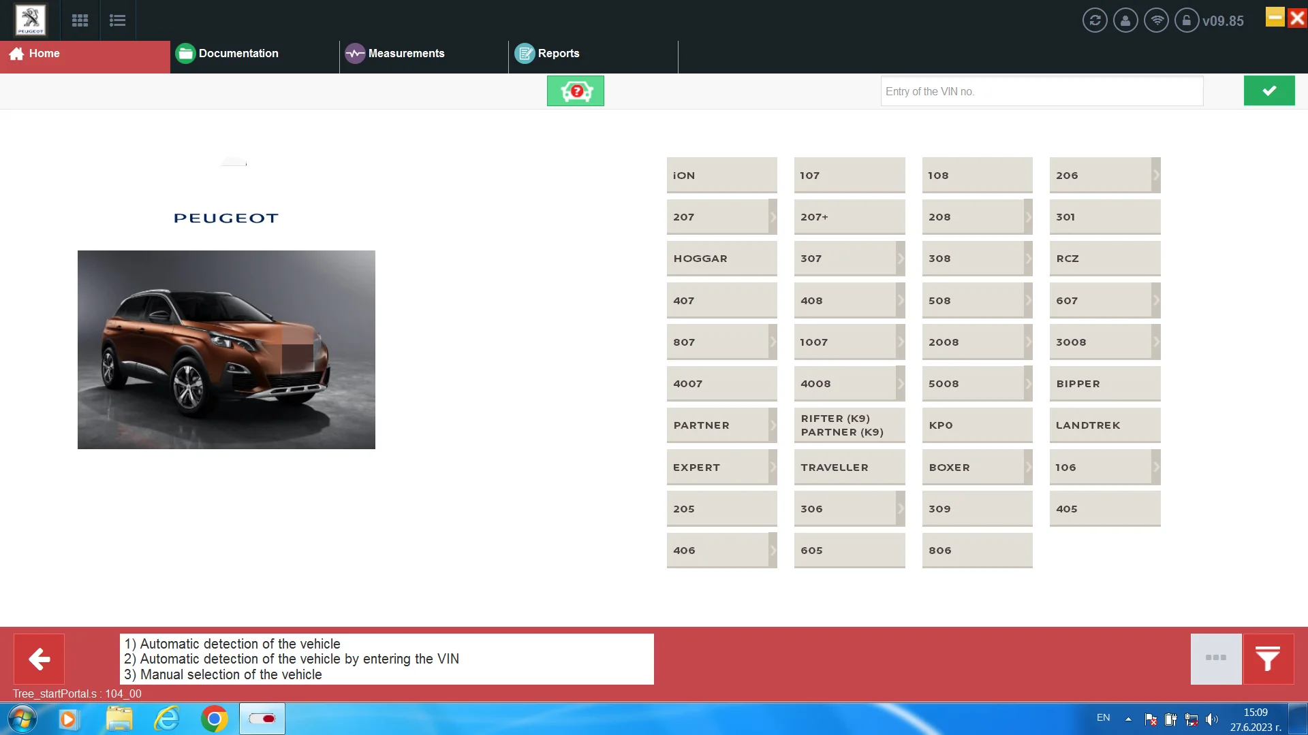Select the 5008 model
Screen dimensions: 1308x735
(x=978, y=383)
